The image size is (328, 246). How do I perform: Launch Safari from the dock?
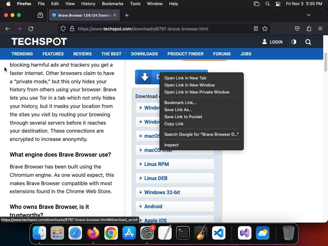[75, 233]
